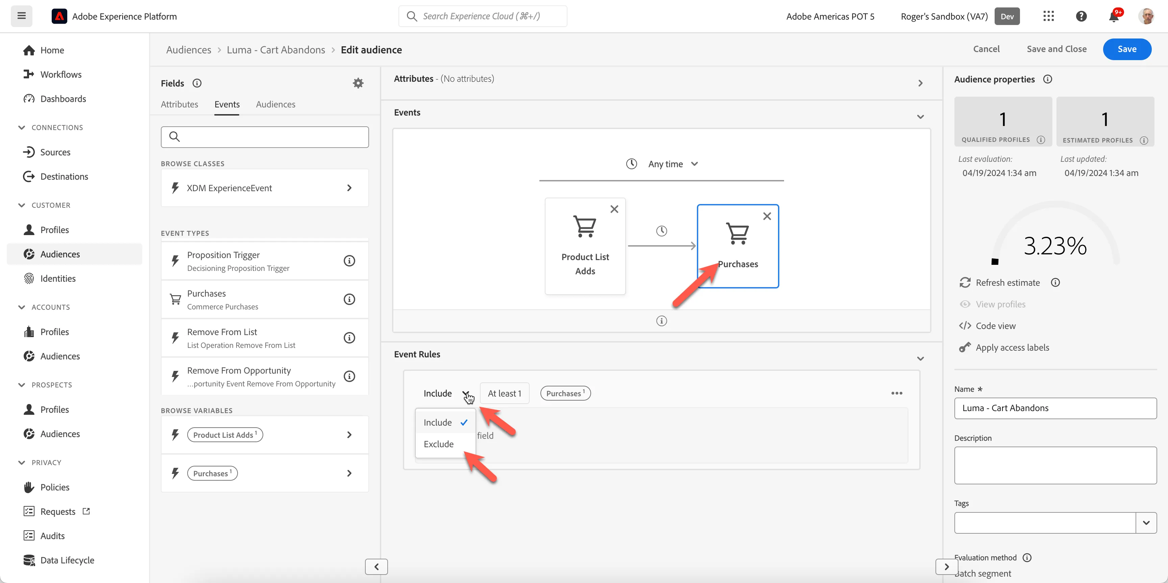
Task: Click into fields search box
Action: click(x=264, y=137)
